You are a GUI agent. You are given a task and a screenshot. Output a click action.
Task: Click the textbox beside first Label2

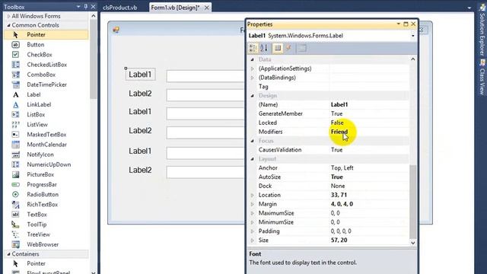point(205,95)
